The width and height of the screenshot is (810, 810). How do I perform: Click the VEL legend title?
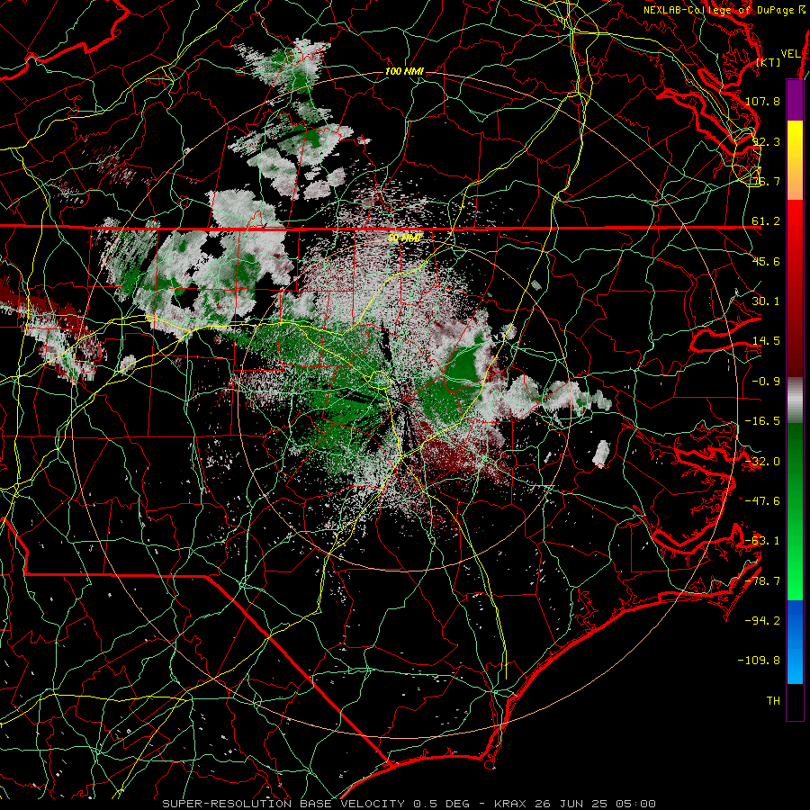pyautogui.click(x=790, y=54)
